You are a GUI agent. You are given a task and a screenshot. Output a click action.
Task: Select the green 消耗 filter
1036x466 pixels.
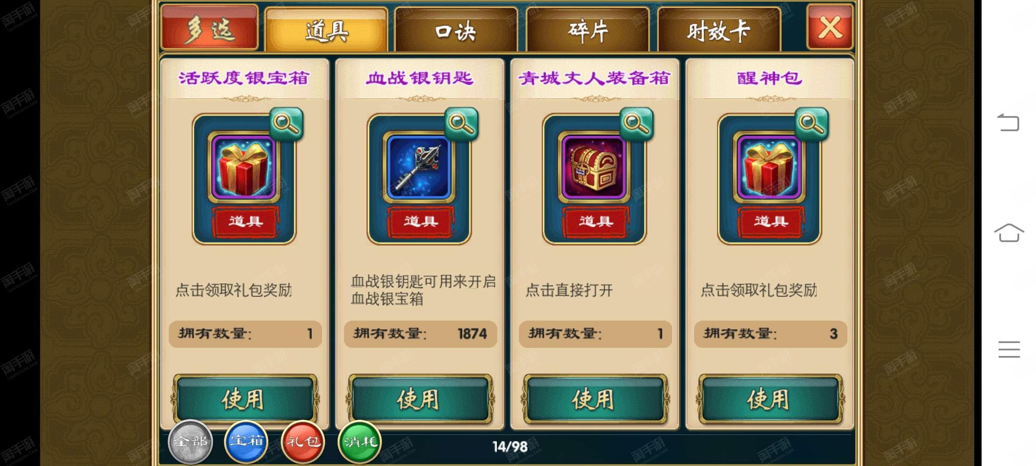pyautogui.click(x=360, y=441)
